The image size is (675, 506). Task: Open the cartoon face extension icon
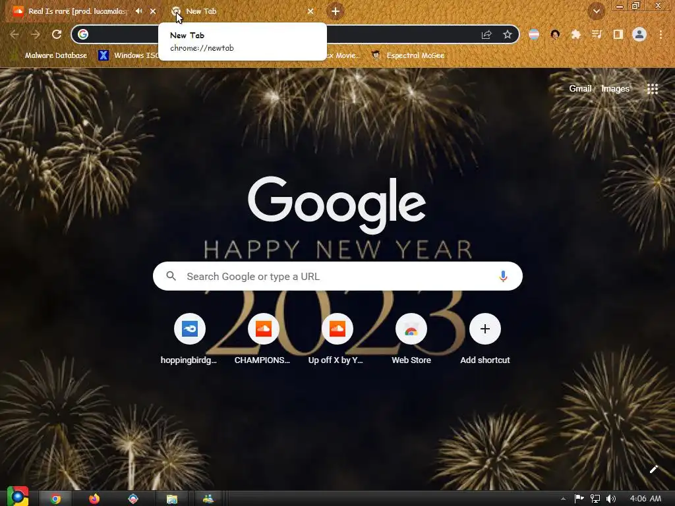pyautogui.click(x=555, y=34)
